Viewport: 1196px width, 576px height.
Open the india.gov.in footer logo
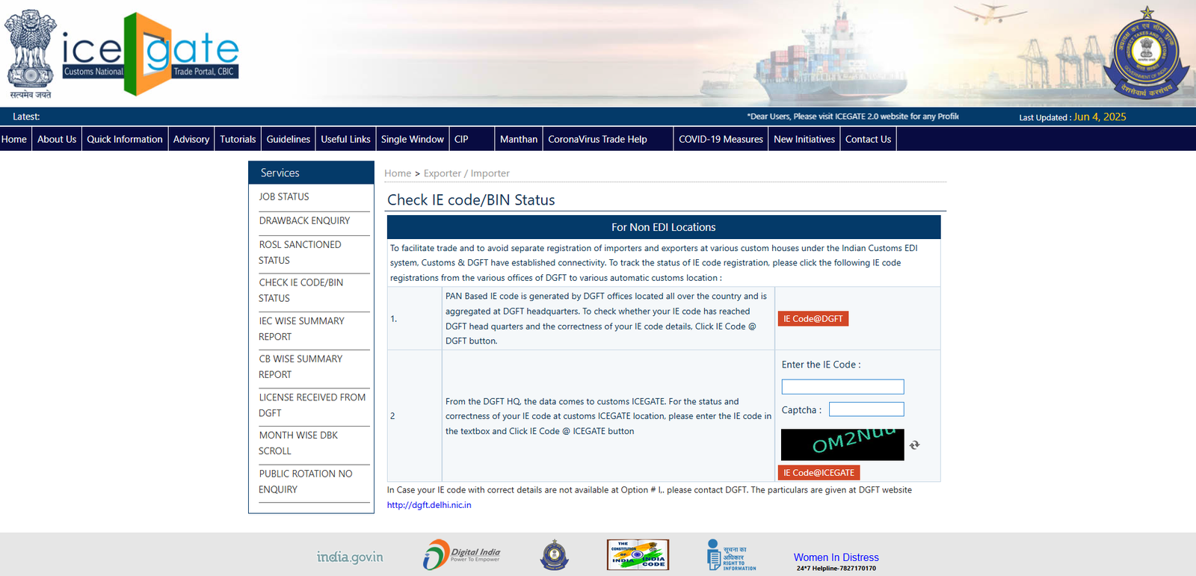coord(350,557)
